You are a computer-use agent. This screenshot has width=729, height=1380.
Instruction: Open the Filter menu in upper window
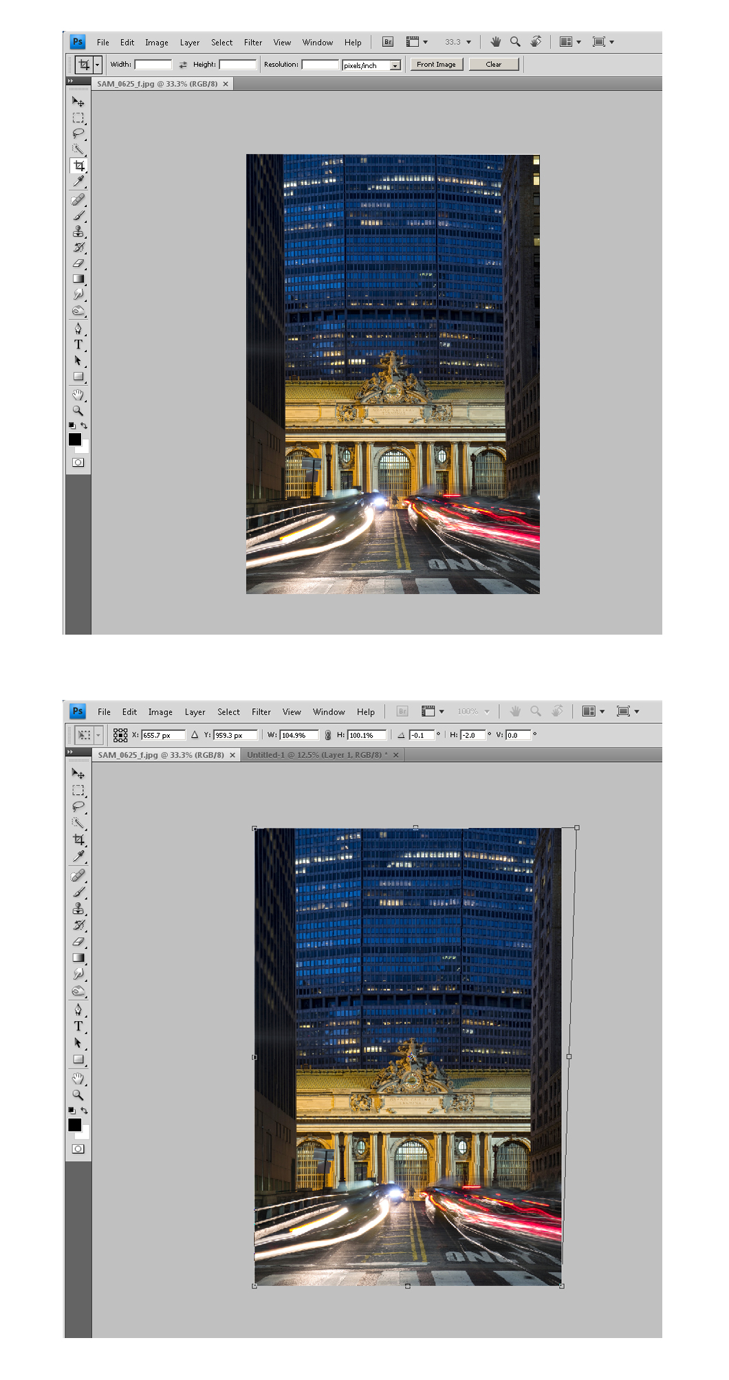pos(252,43)
